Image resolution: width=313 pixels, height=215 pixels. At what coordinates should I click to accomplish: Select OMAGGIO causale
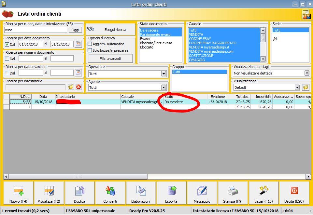pos(224,60)
